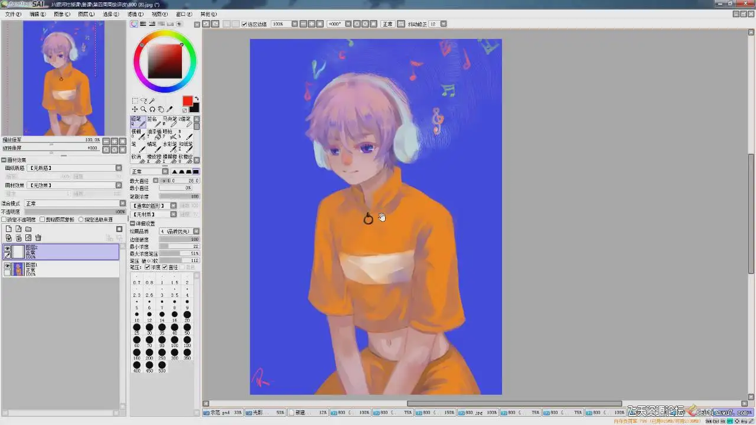Click the canvas horizontal scrollbar
The image size is (756, 425).
tap(514, 404)
